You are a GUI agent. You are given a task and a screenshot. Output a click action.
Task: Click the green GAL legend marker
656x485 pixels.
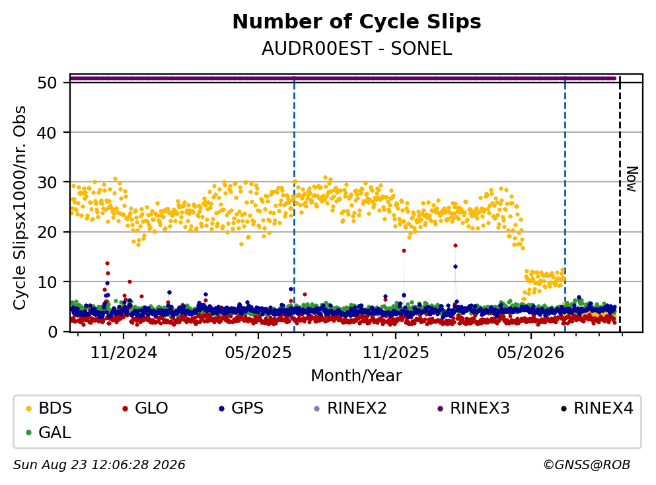[29, 433]
